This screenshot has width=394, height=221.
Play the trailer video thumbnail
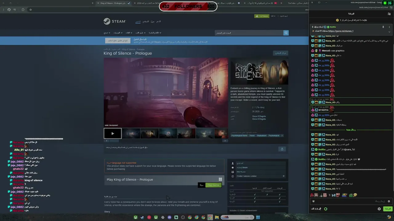click(113, 134)
